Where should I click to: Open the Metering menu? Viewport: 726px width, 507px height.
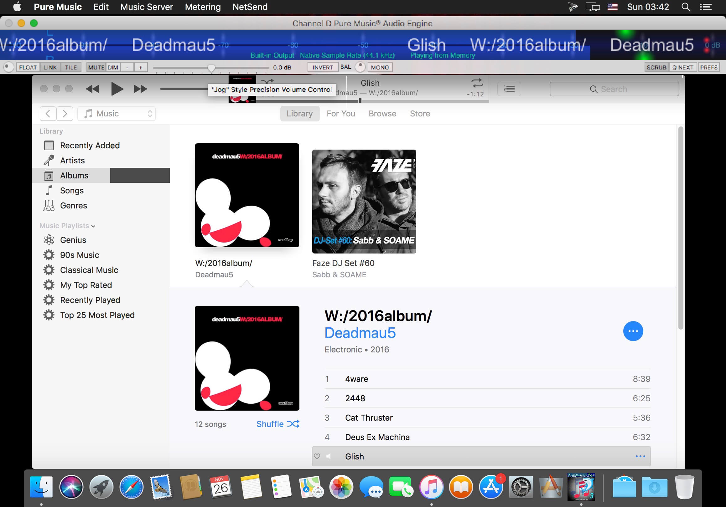coord(203,7)
